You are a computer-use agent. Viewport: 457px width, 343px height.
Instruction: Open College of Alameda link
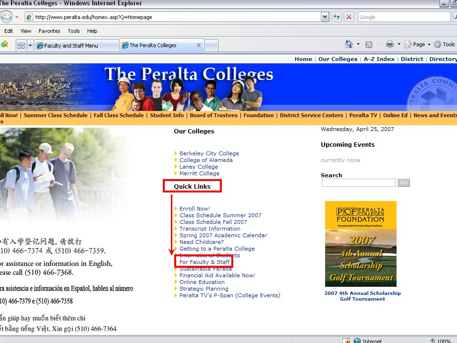pyautogui.click(x=206, y=160)
